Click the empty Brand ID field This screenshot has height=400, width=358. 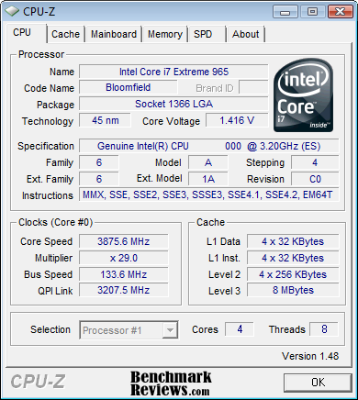click(x=253, y=88)
